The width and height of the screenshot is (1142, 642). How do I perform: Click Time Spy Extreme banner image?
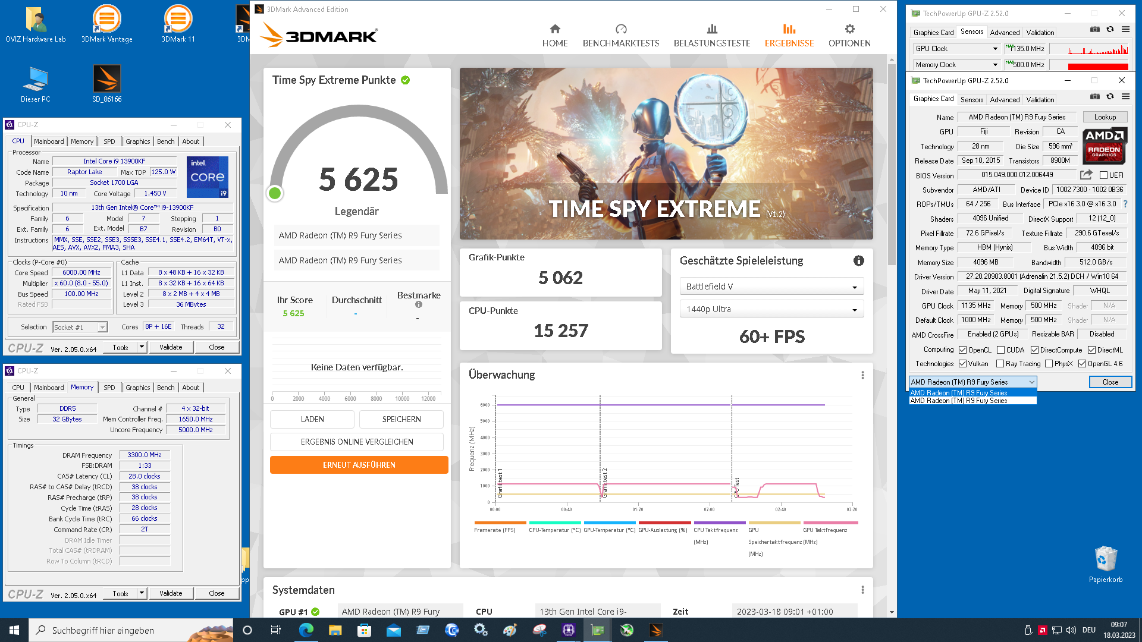click(x=666, y=154)
